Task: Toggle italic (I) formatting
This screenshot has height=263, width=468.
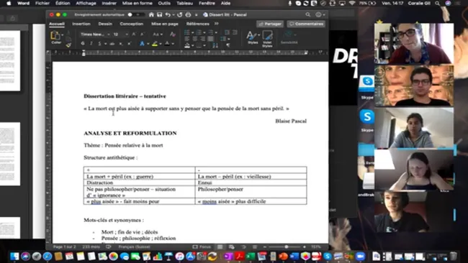Action: 91,44
